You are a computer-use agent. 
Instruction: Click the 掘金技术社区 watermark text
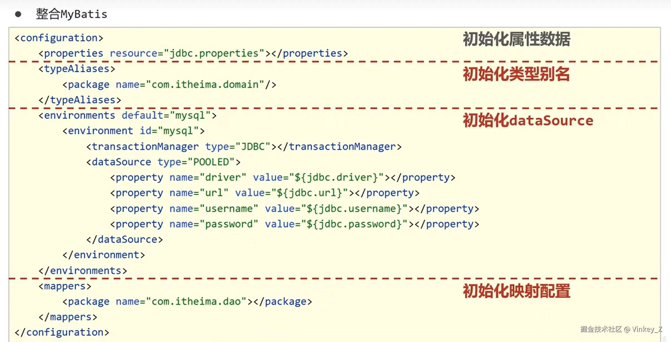coord(601,329)
